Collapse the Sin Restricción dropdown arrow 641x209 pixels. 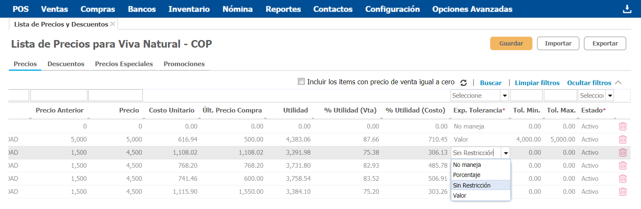pos(506,153)
